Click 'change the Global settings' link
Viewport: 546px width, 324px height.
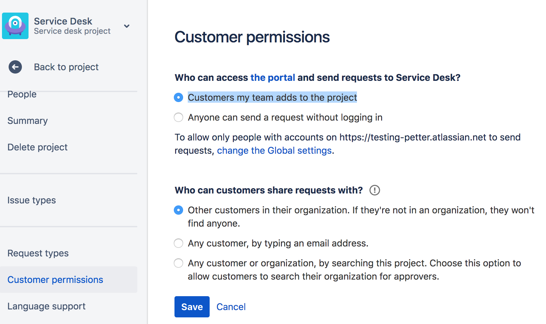click(x=274, y=150)
